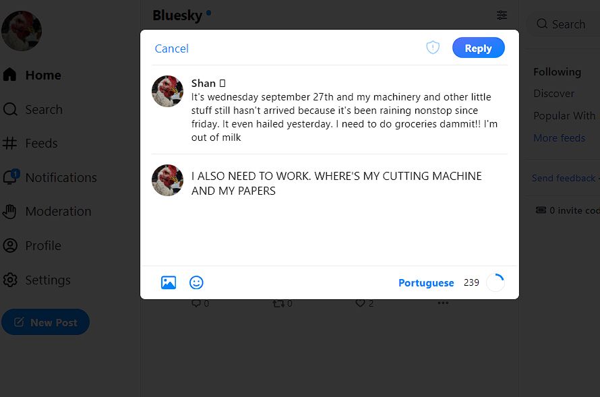Click the Reply button to post
The image size is (600, 397).
coord(479,48)
